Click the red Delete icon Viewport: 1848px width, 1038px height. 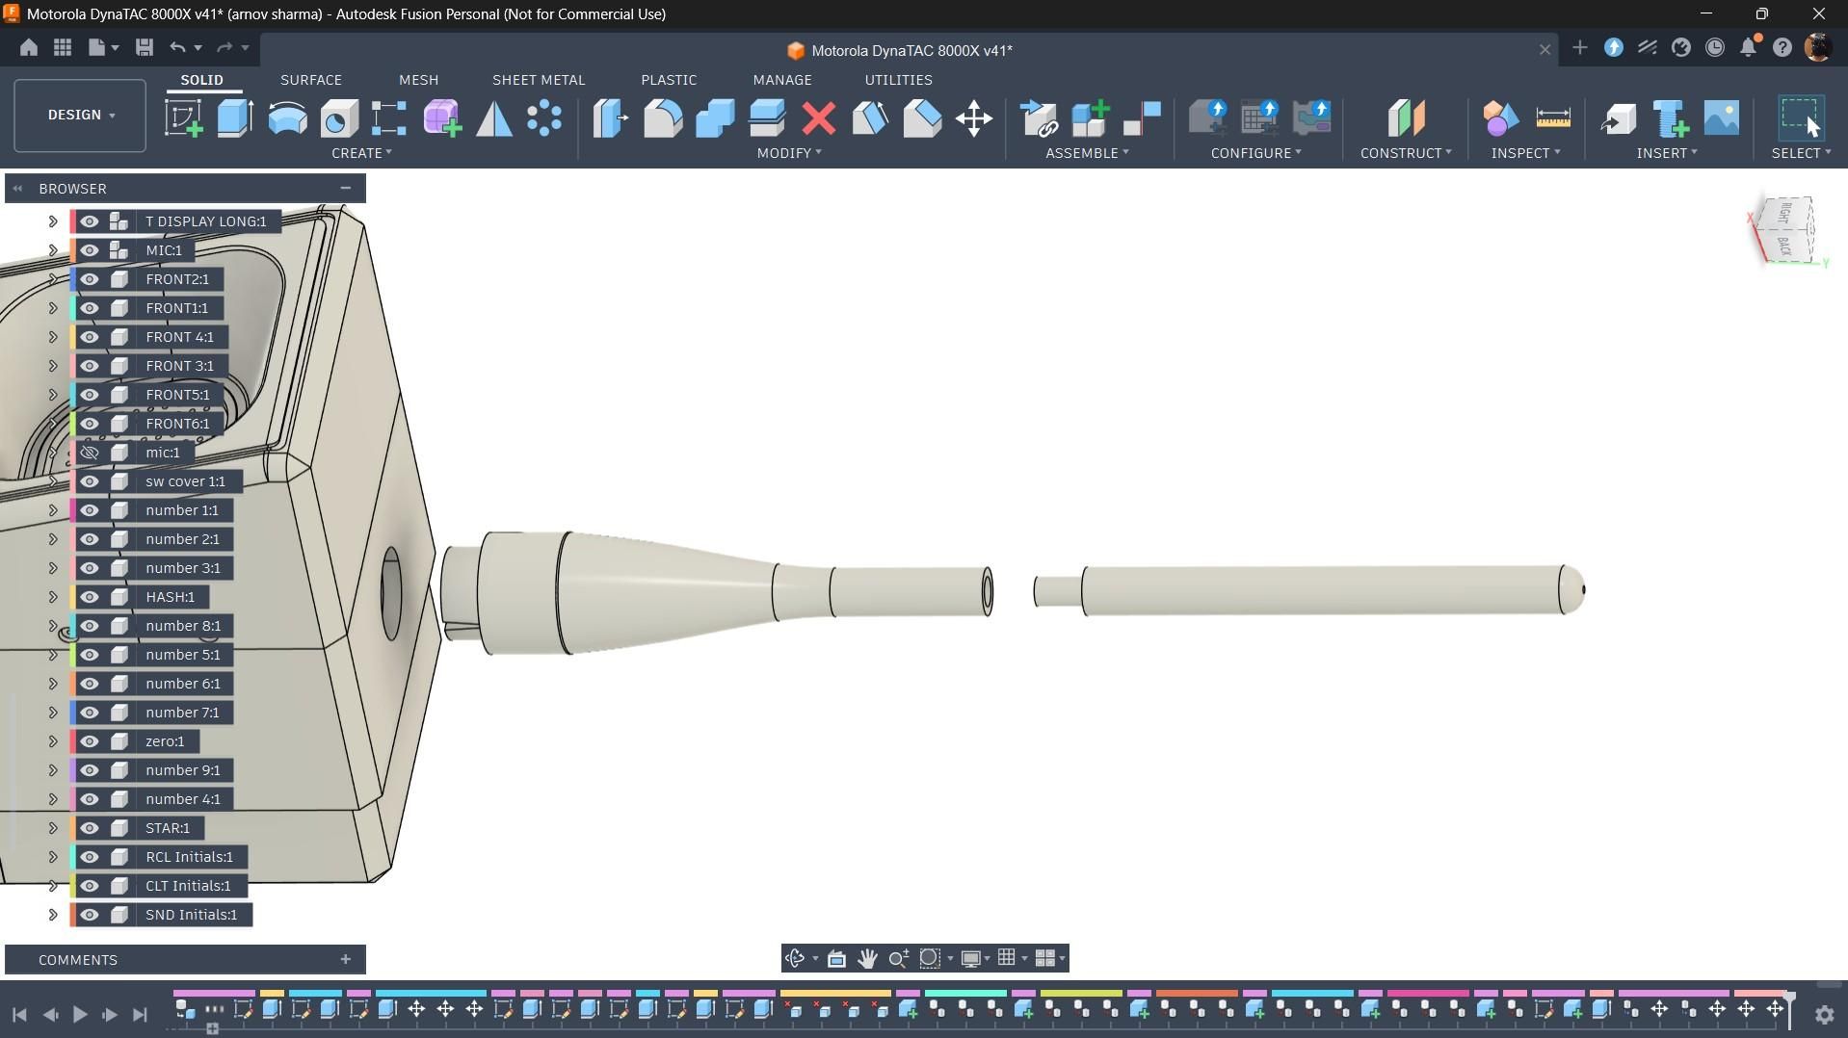pos(819,118)
